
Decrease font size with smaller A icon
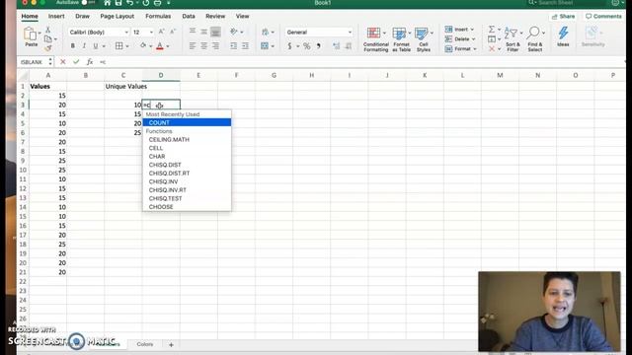coord(173,32)
